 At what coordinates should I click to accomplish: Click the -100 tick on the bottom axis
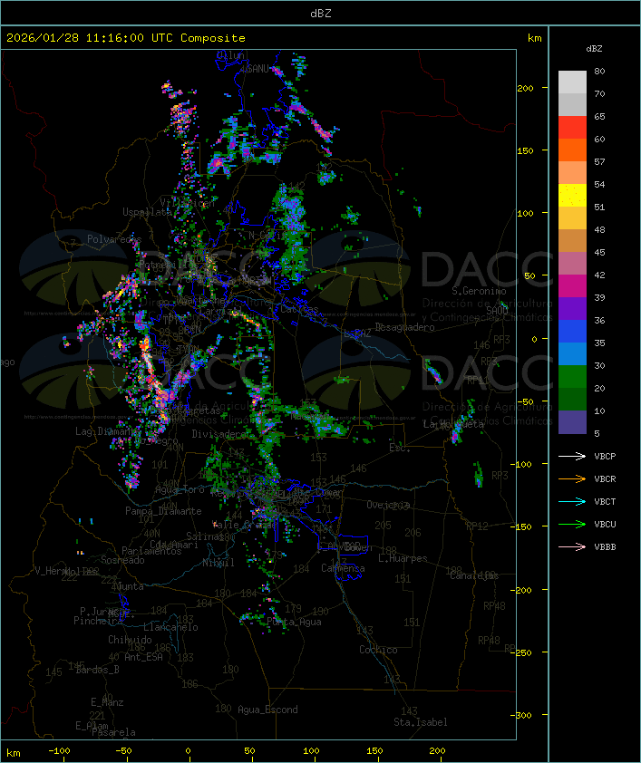[59, 751]
